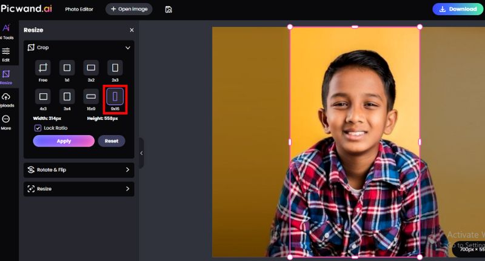The width and height of the screenshot is (485, 261).
Task: Click the Download button
Action: 458,9
